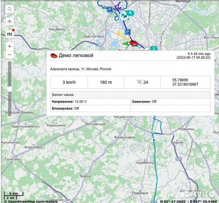The image size is (219, 203).
Task: Click the 6 h 45 min ago text
Action: point(199,54)
